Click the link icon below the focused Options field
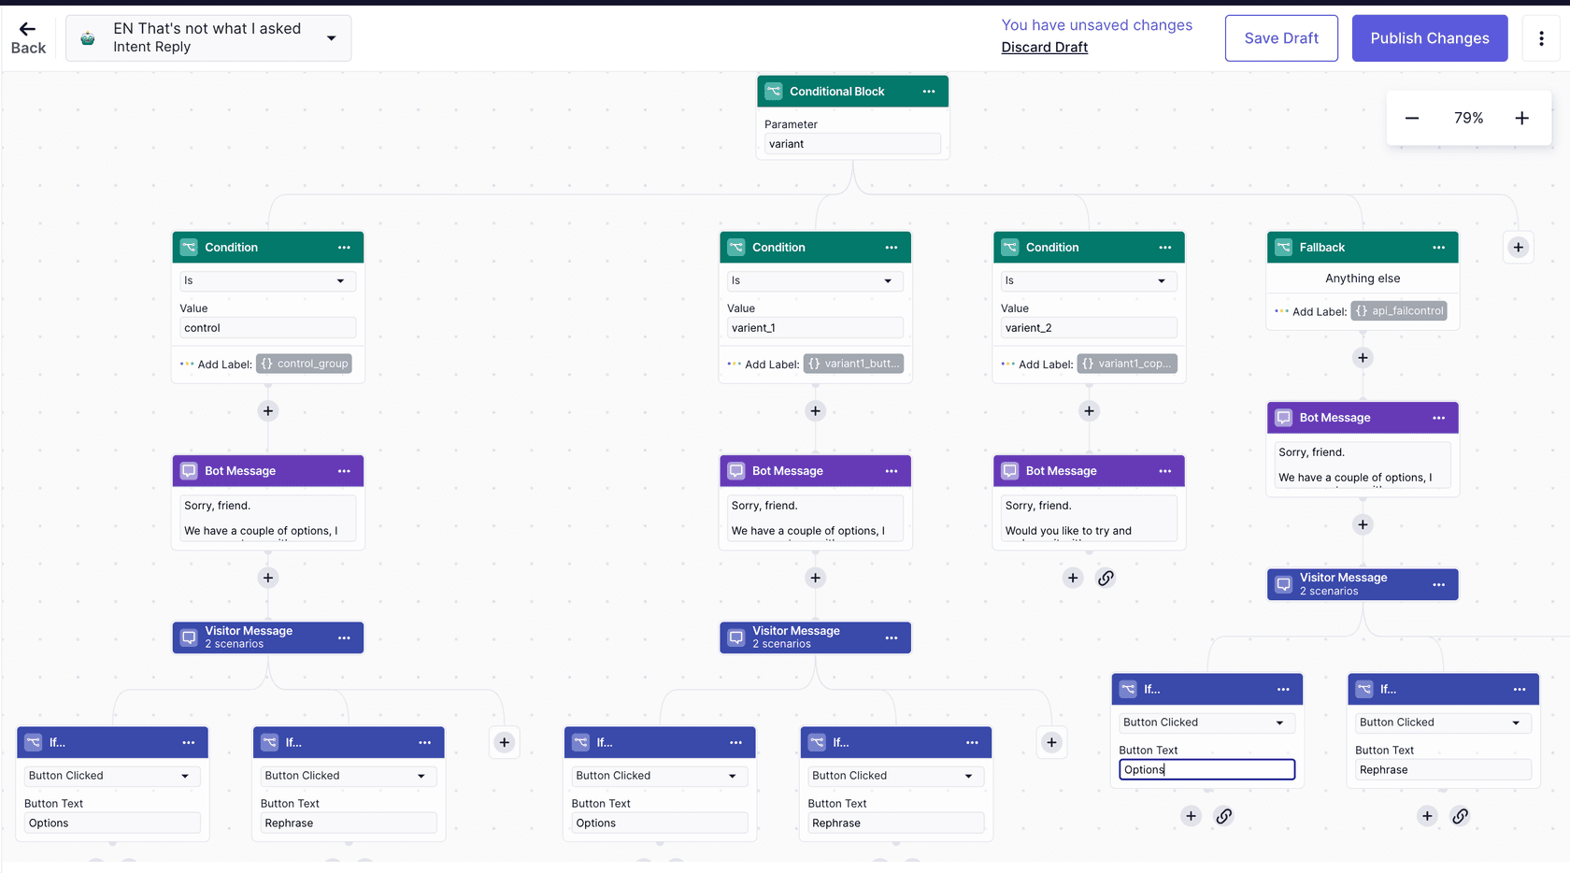Screen dimensions: 1570x873 coord(1223,816)
